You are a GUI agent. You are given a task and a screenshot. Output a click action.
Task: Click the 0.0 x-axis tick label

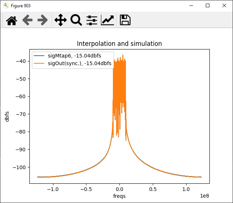pos(119,189)
